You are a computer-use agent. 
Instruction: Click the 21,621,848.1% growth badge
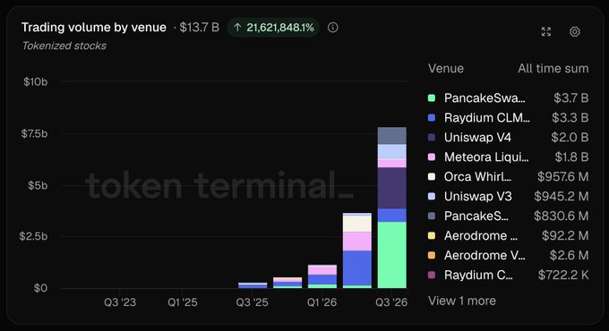pyautogui.click(x=273, y=28)
